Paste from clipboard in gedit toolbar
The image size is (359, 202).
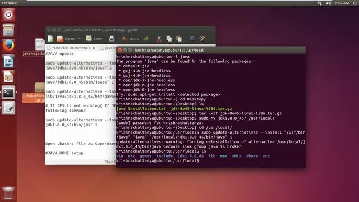click(x=179, y=39)
